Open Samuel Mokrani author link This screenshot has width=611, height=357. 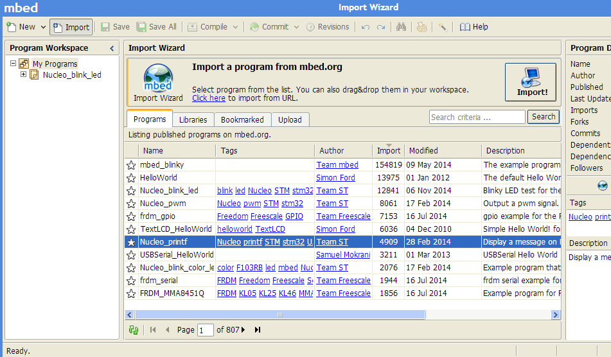tap(343, 255)
